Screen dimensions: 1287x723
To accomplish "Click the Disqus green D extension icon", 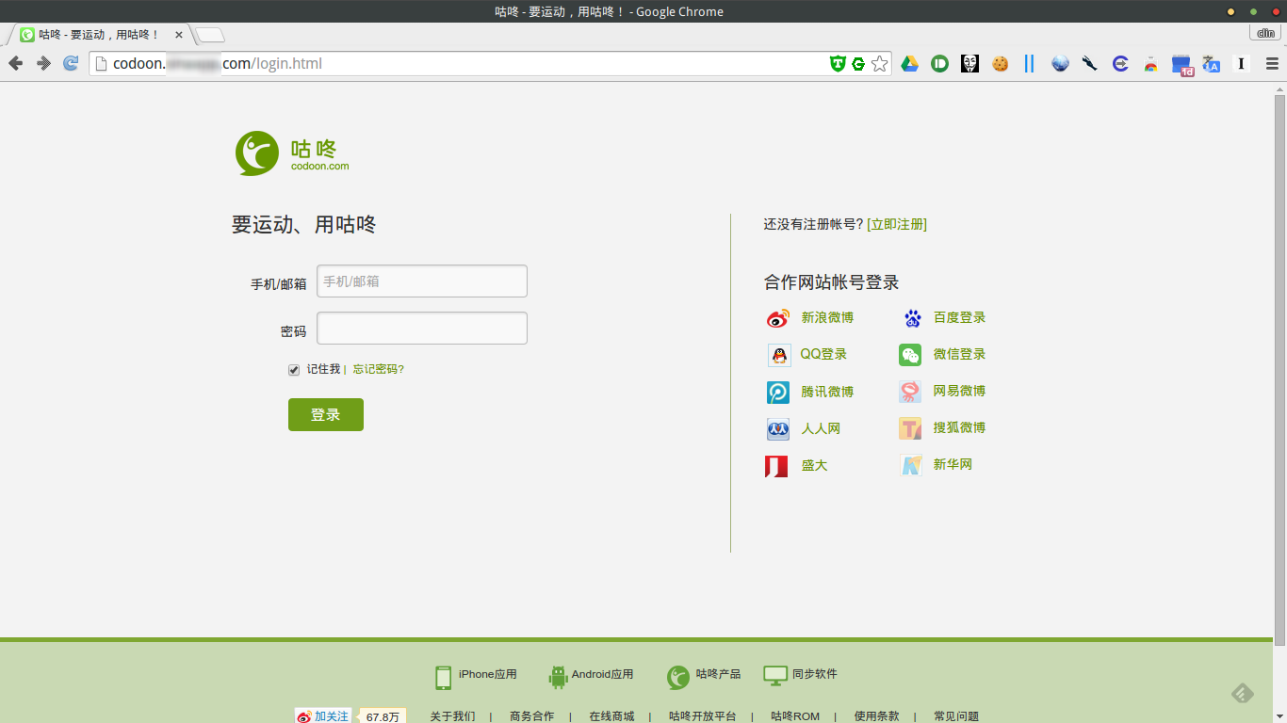I will tap(939, 64).
